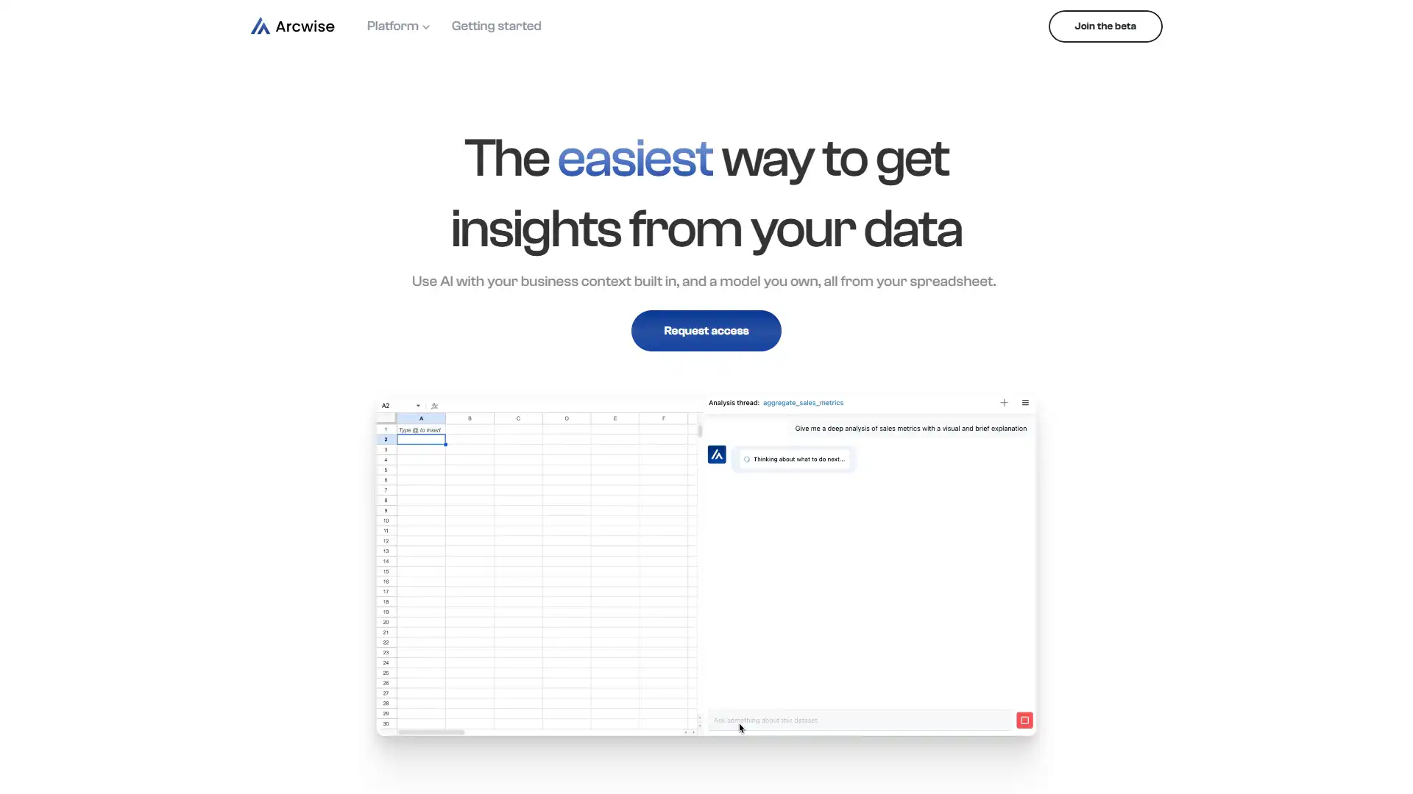Click the add new thread icon
The height and width of the screenshot is (794, 1413).
pyautogui.click(x=1004, y=401)
